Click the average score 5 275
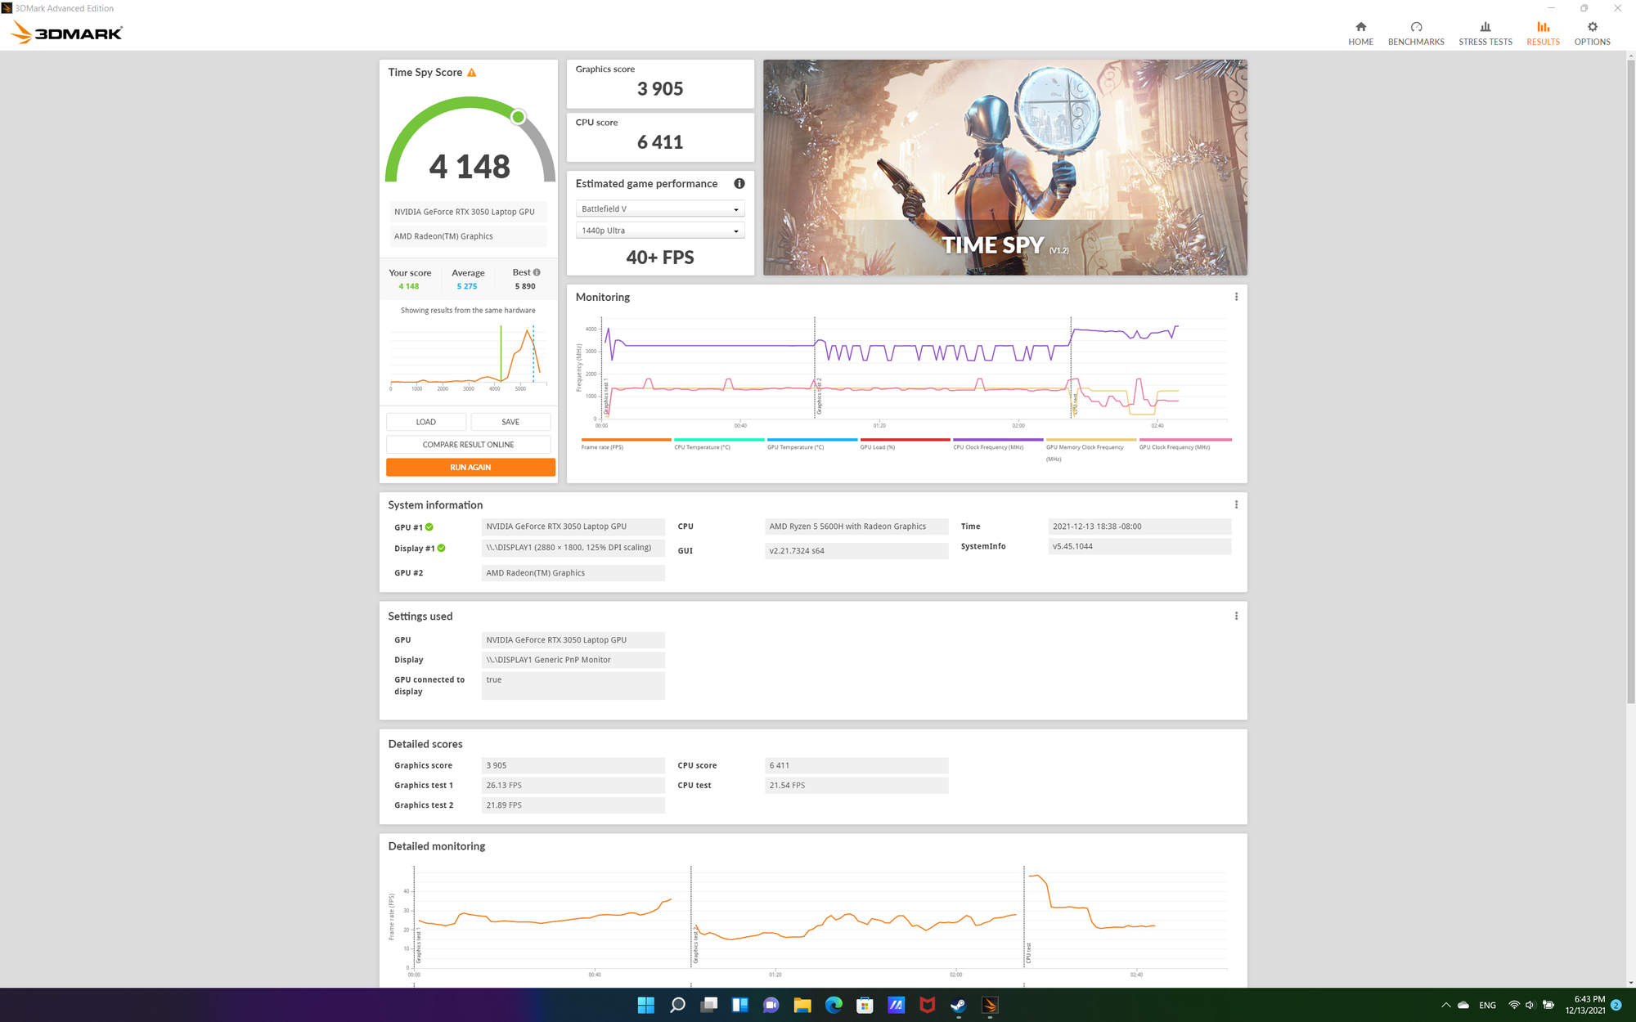Image resolution: width=1636 pixels, height=1022 pixels. [x=467, y=286]
